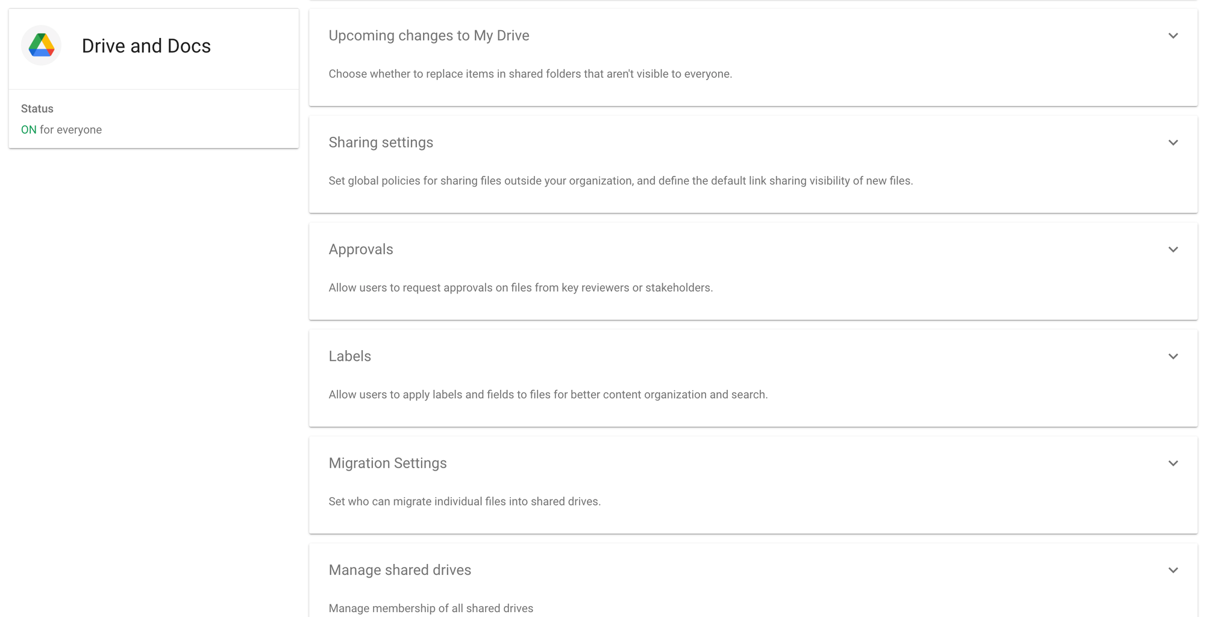Expand Upcoming changes to My Drive chevron

(1172, 36)
